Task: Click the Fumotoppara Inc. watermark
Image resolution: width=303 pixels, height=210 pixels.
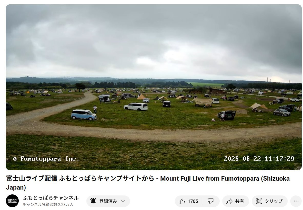Action: [x=46, y=159]
